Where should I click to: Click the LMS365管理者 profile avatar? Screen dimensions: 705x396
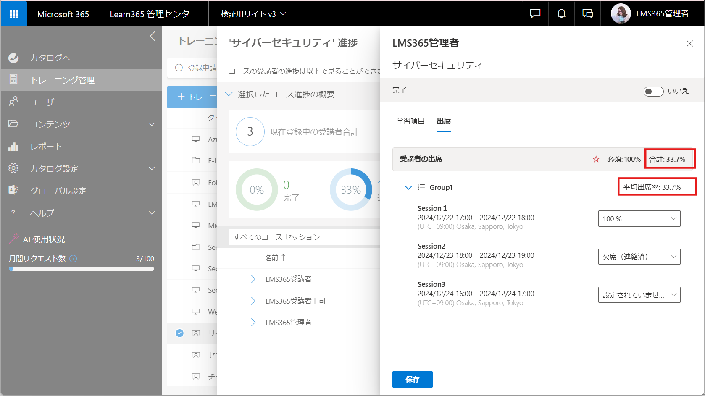coord(621,14)
